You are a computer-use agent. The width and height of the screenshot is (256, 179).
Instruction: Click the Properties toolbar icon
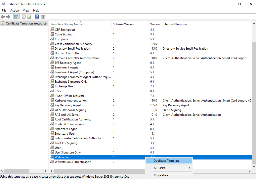24,17
